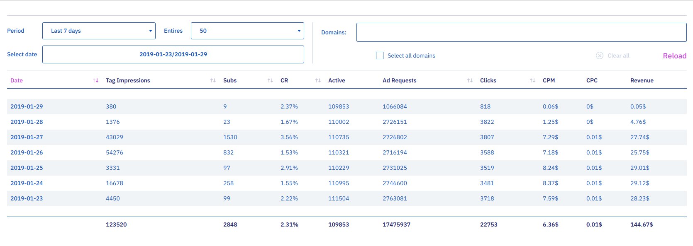Sort by Ad Requests arrows icon
The height and width of the screenshot is (246, 693).
[x=470, y=80]
